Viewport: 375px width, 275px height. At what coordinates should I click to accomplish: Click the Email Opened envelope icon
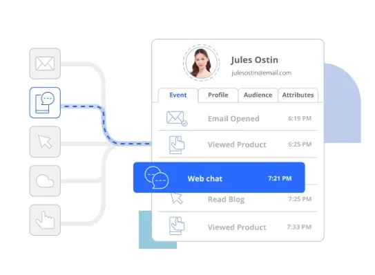click(x=177, y=118)
